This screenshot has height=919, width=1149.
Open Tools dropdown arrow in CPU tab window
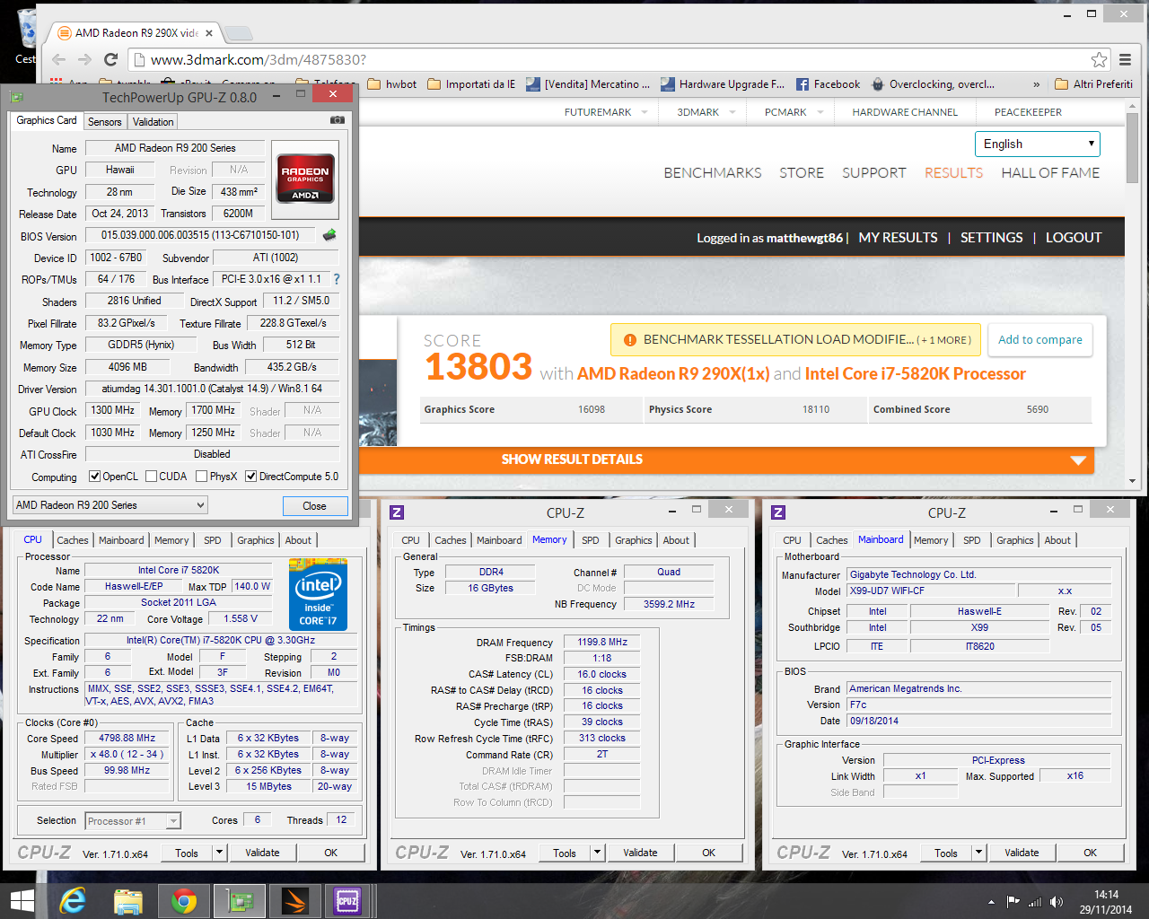click(219, 853)
